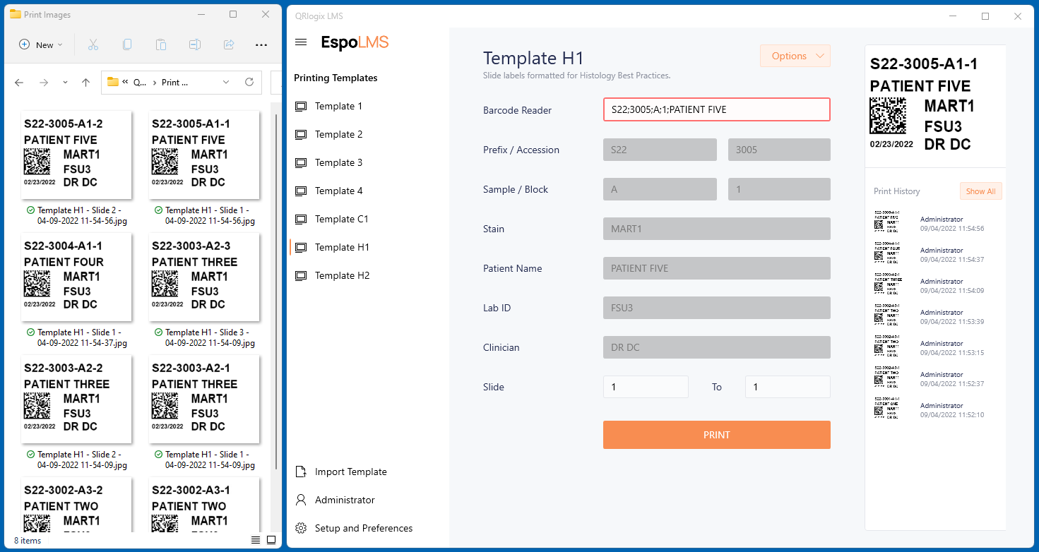Open the EspoLMS hamburger menu

pos(301,42)
